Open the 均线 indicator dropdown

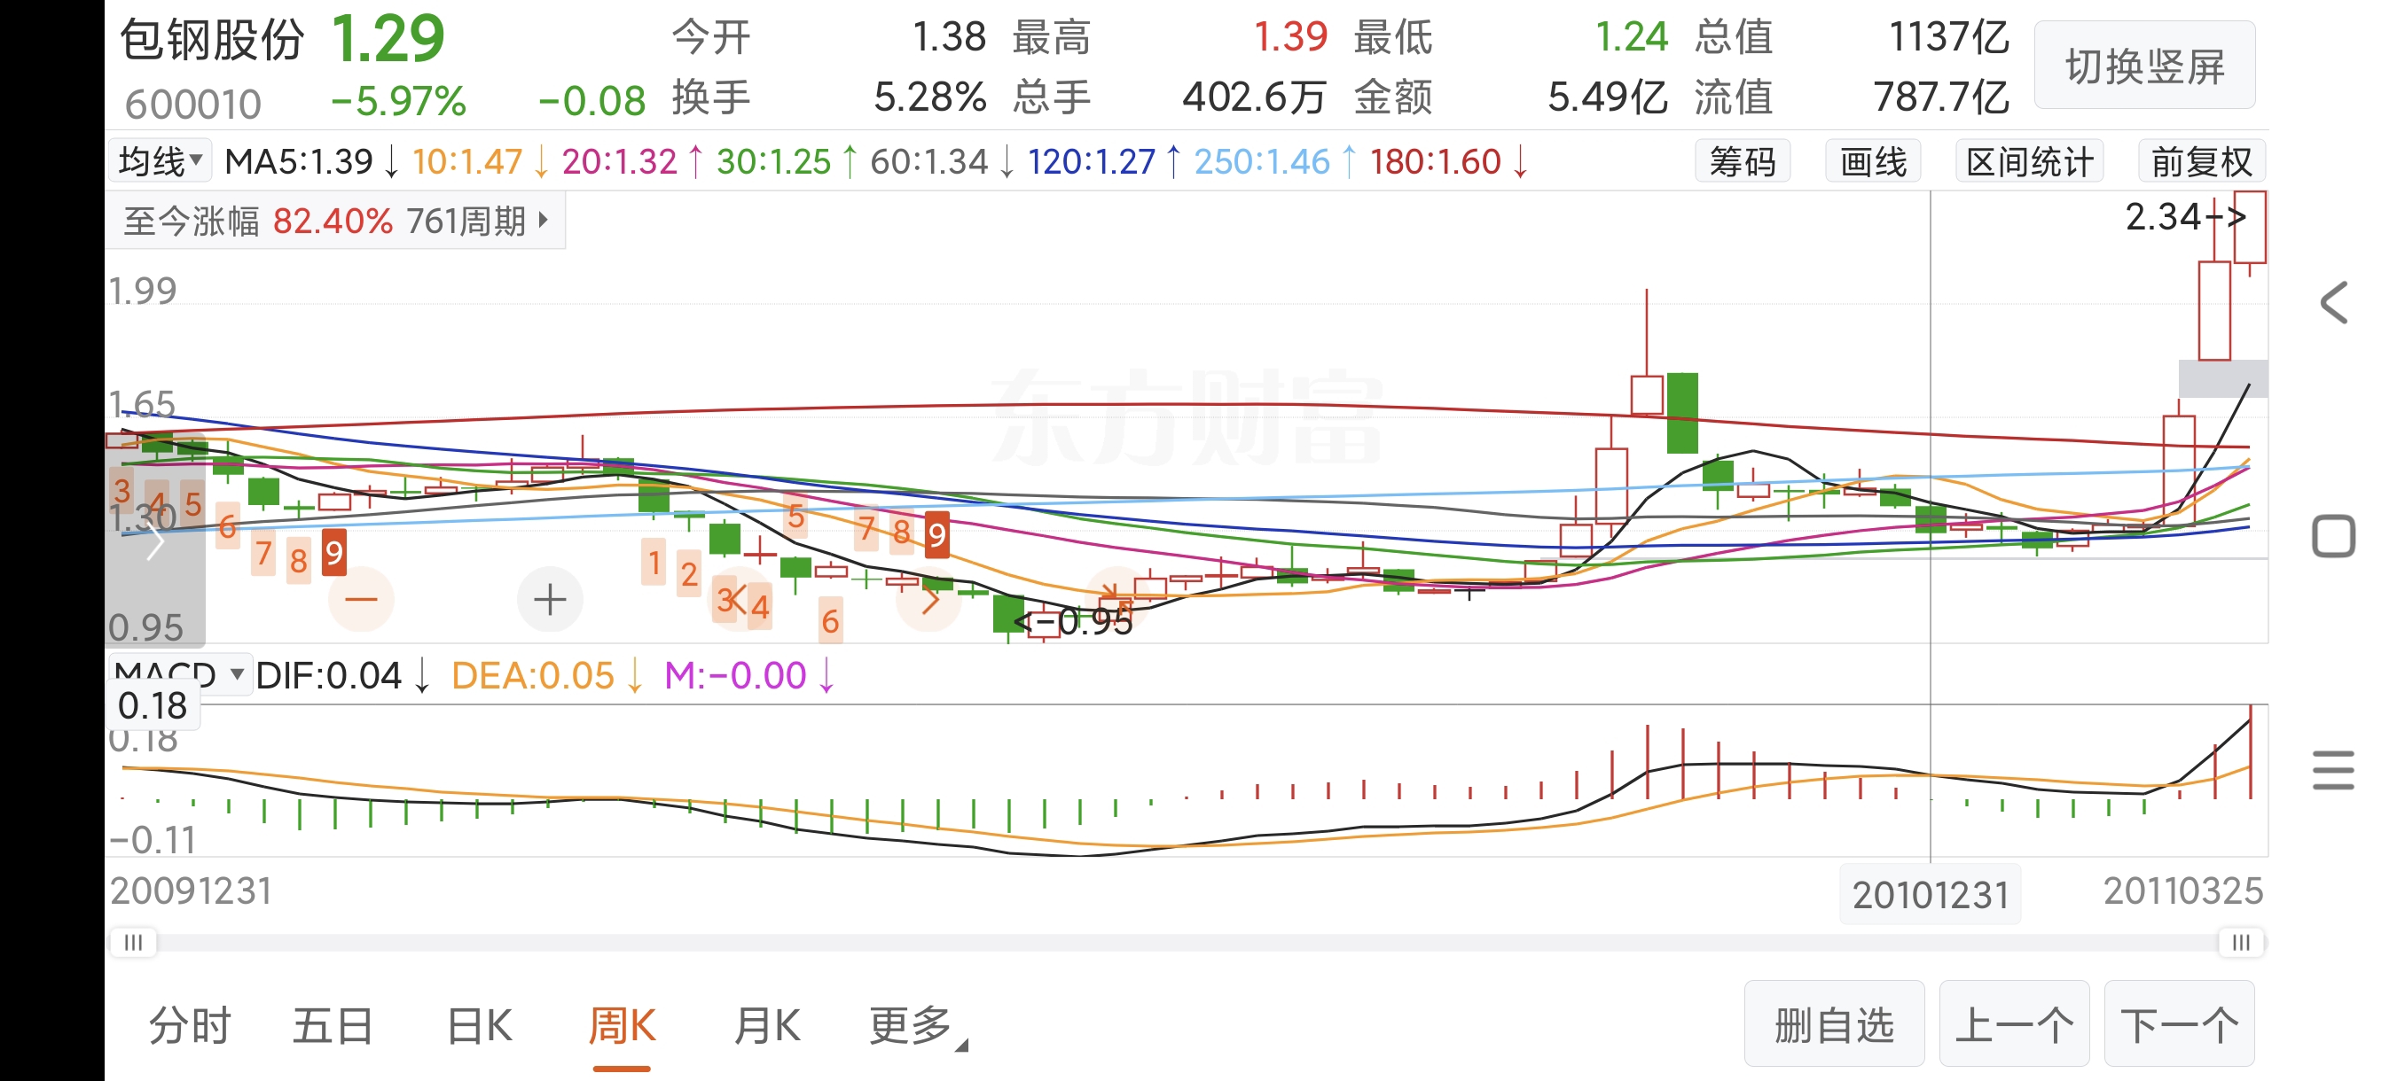click(x=161, y=161)
